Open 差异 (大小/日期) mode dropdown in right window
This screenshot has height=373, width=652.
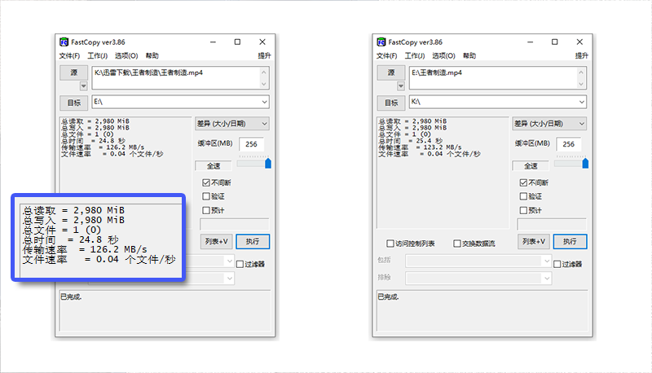[549, 124]
